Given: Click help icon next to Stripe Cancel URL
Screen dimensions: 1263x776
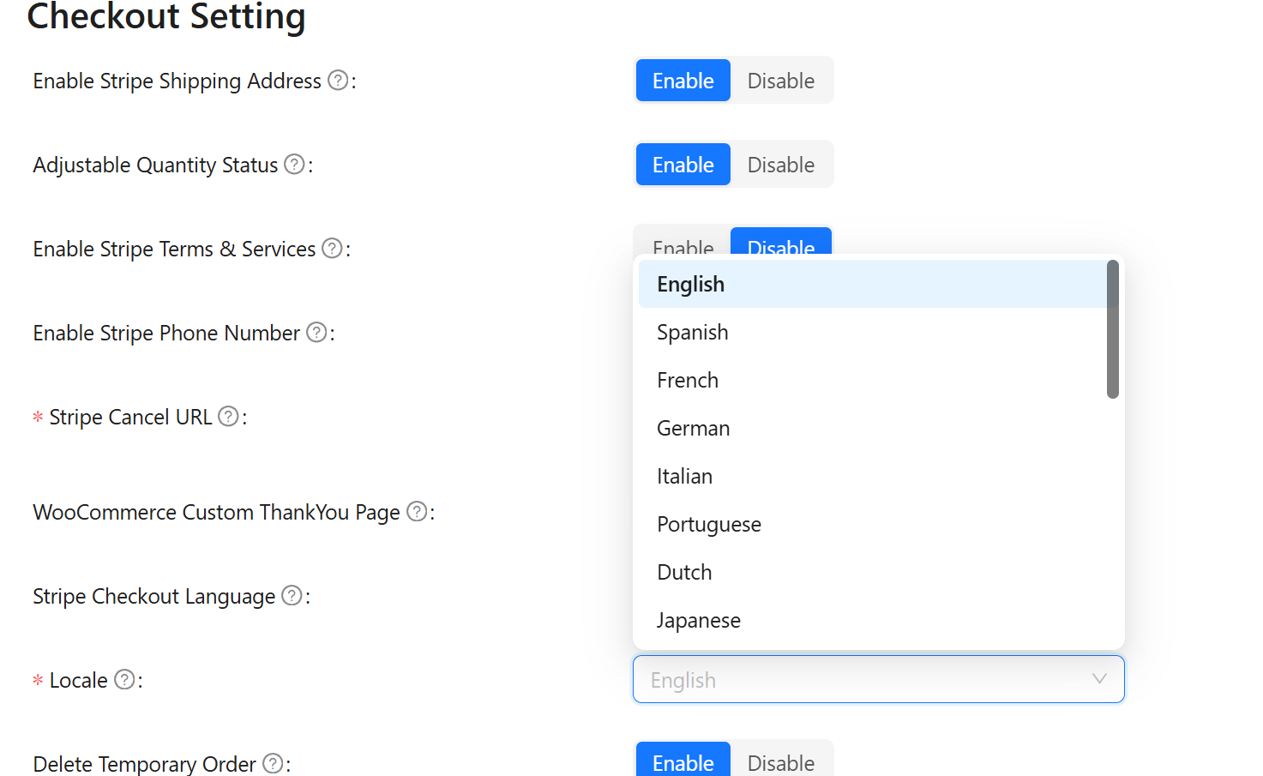Looking at the screenshot, I should coord(228,417).
